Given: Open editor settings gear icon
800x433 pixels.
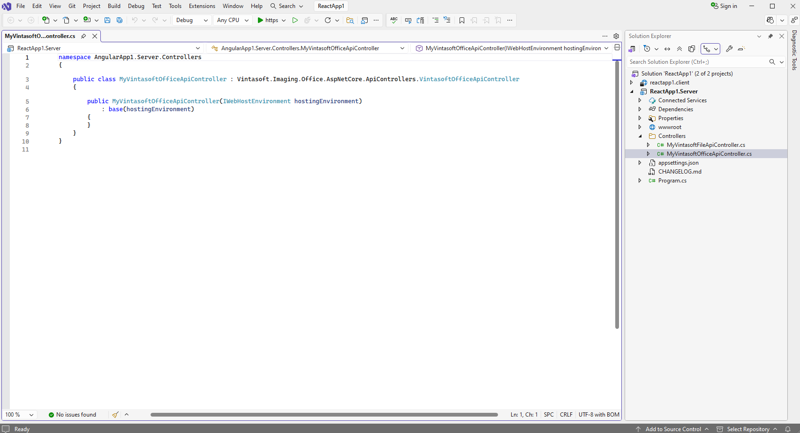Looking at the screenshot, I should coord(616,36).
